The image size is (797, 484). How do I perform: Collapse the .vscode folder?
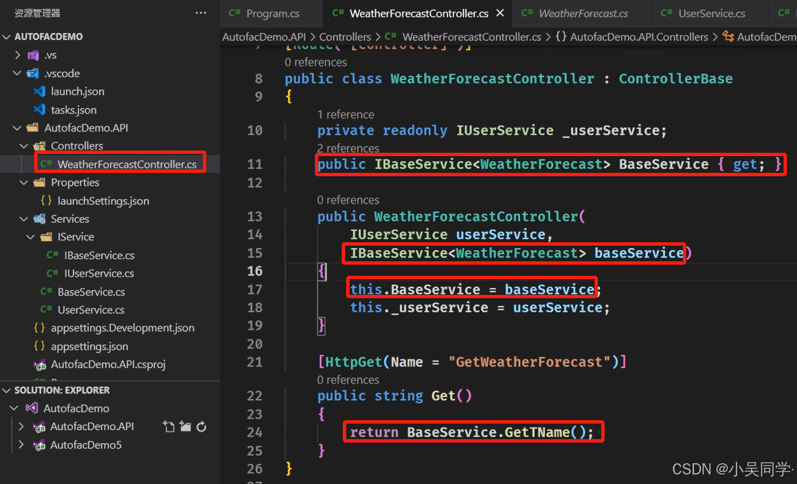point(18,73)
